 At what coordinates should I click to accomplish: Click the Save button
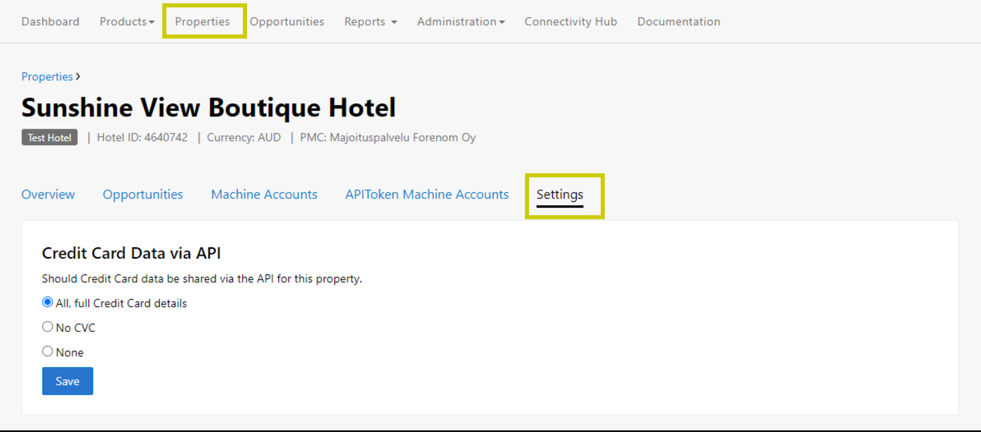[x=67, y=381]
